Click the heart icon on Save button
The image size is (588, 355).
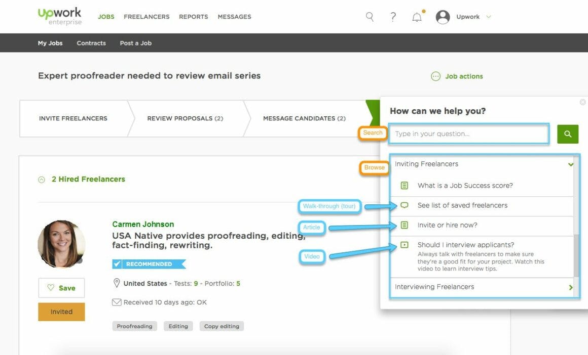point(51,288)
